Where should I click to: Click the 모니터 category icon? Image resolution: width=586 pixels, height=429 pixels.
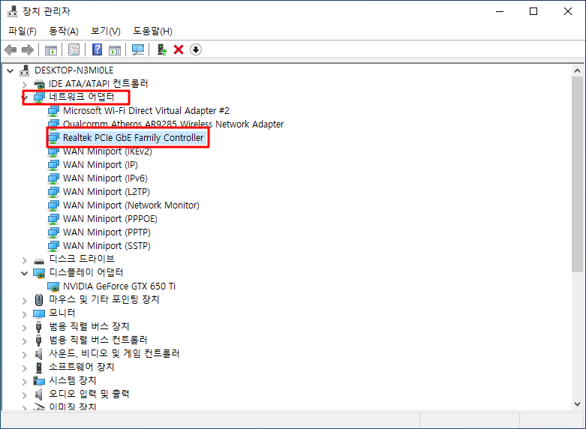tap(39, 313)
